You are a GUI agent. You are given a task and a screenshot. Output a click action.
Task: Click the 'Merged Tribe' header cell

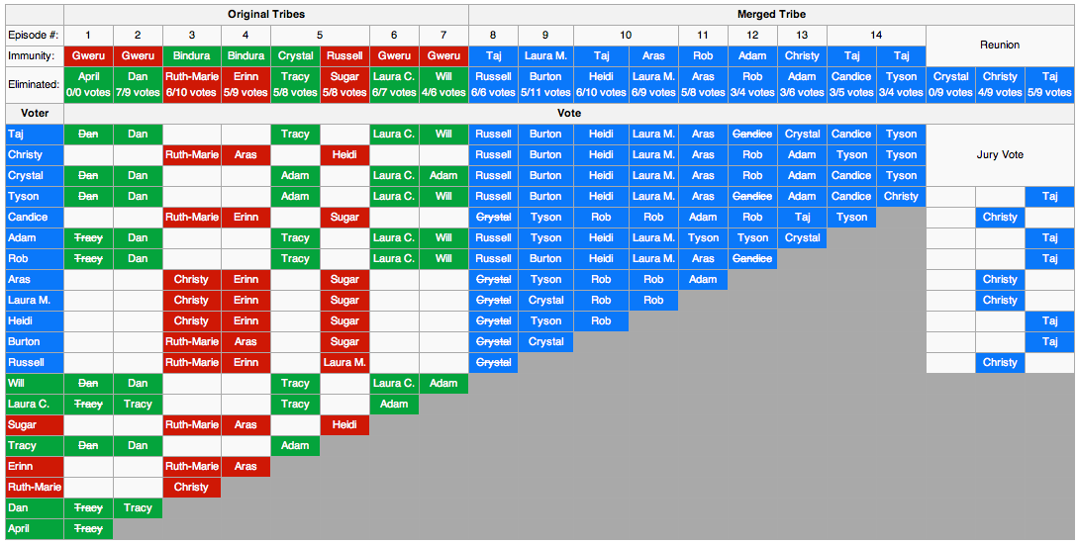(x=771, y=15)
